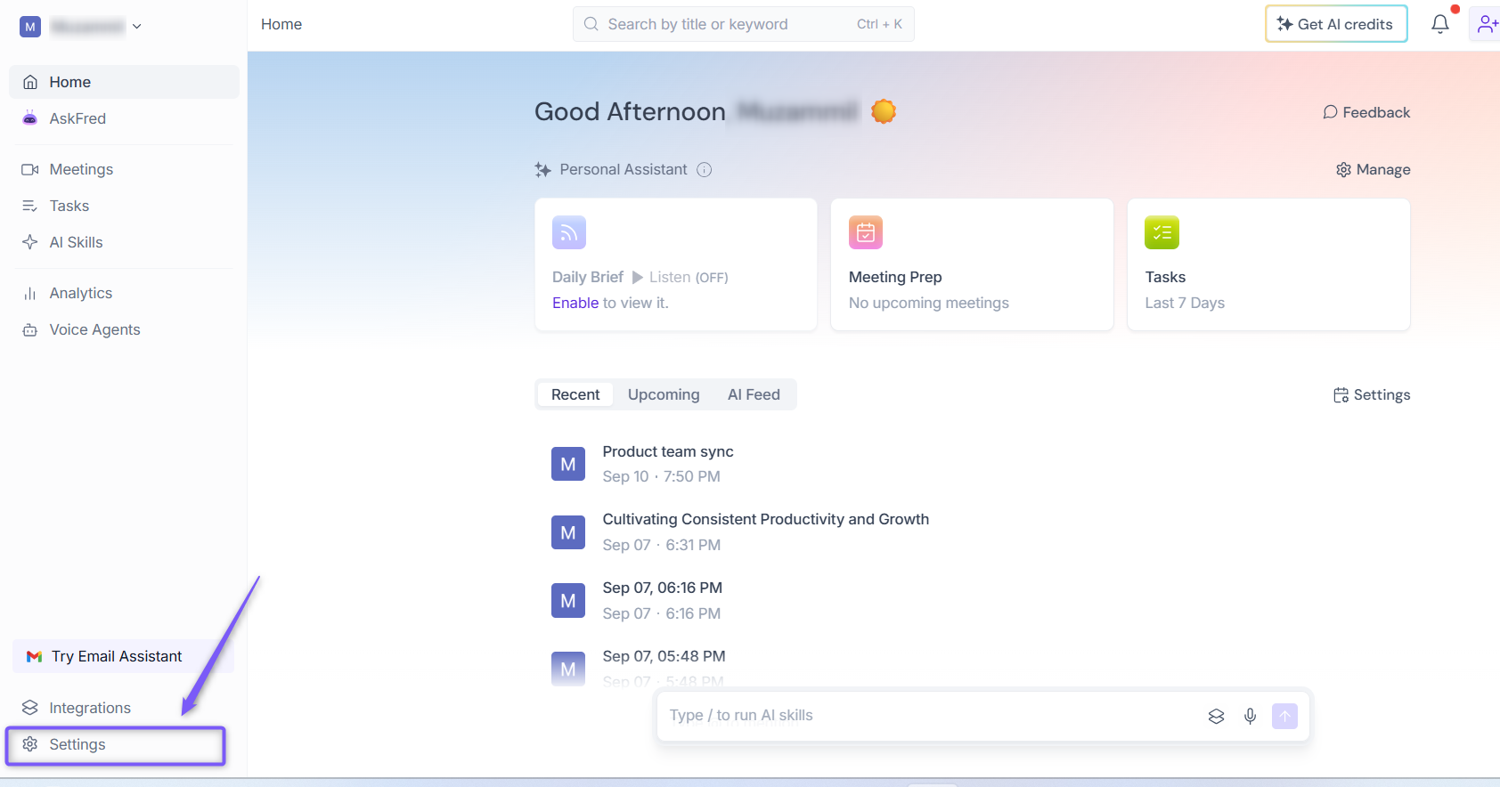The width and height of the screenshot is (1500, 787).
Task: Open the Meeting Prep card
Action: pos(972,264)
